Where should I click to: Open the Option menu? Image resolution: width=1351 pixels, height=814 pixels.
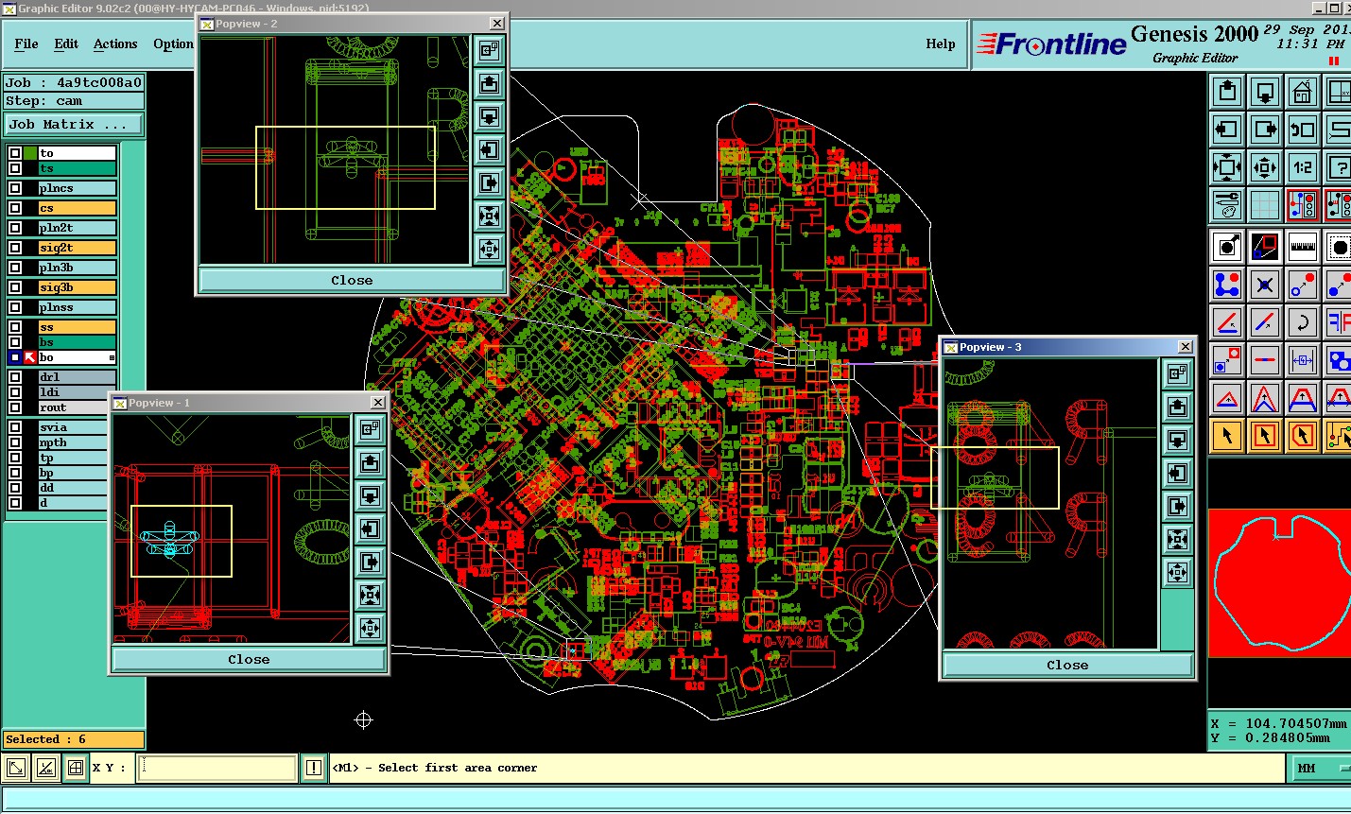point(173,43)
